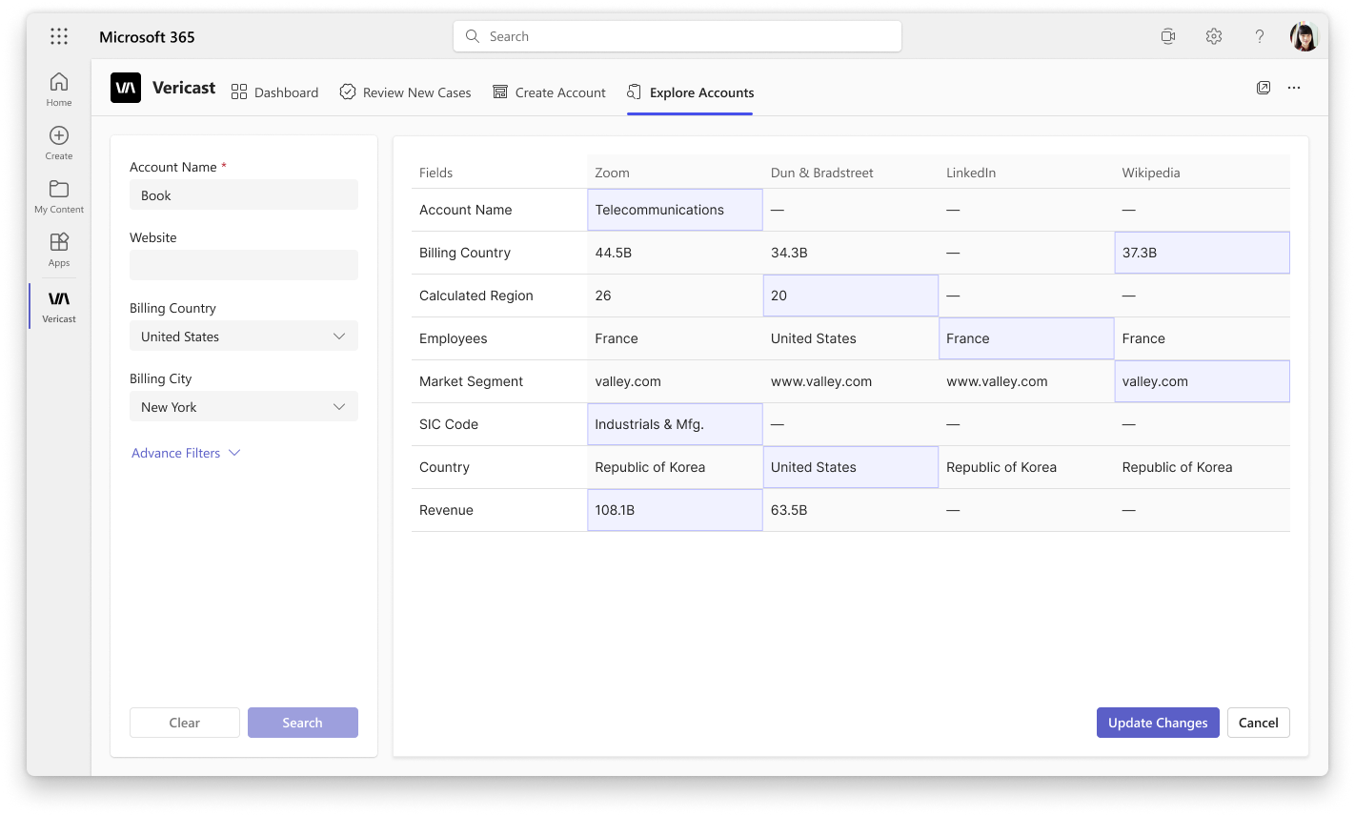Go to Home in the sidebar
This screenshot has width=1355, height=816.
tap(59, 90)
